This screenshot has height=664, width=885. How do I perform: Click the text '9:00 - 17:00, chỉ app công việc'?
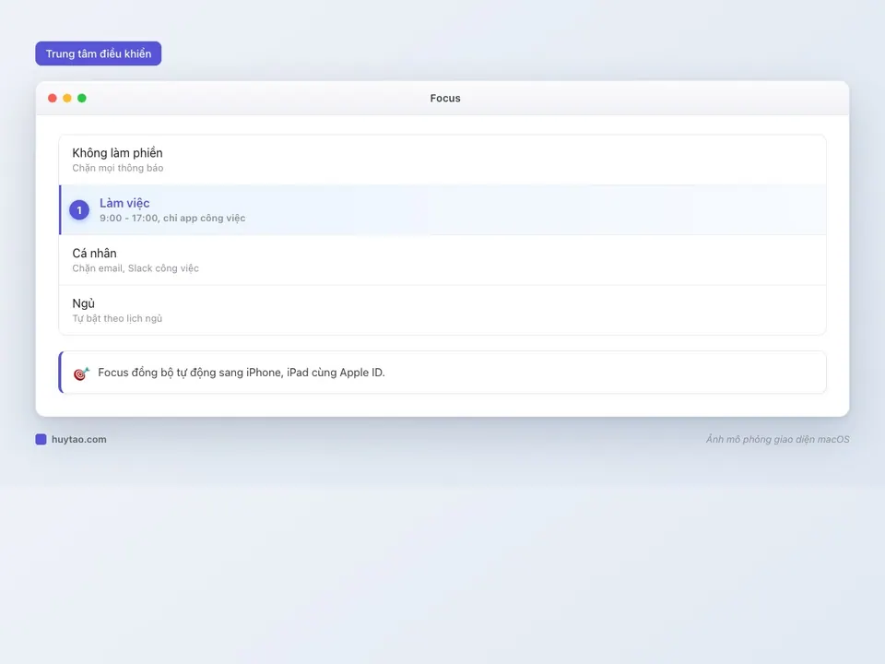tap(172, 218)
